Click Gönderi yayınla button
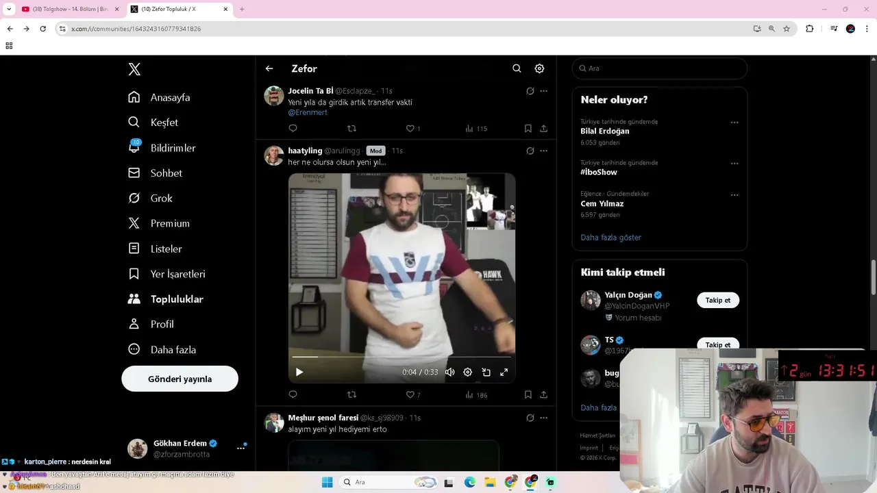The width and height of the screenshot is (877, 493). coord(180,379)
